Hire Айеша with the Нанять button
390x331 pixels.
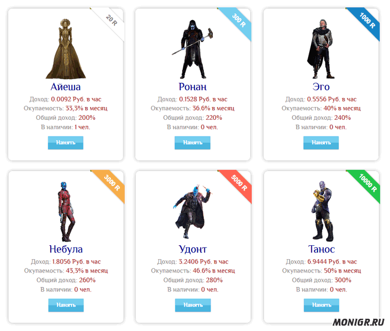tap(65, 143)
